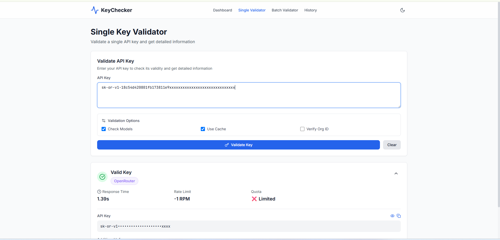Click the Verify Org ID label text
Image resolution: width=500 pixels, height=240 pixels.
[317, 129]
